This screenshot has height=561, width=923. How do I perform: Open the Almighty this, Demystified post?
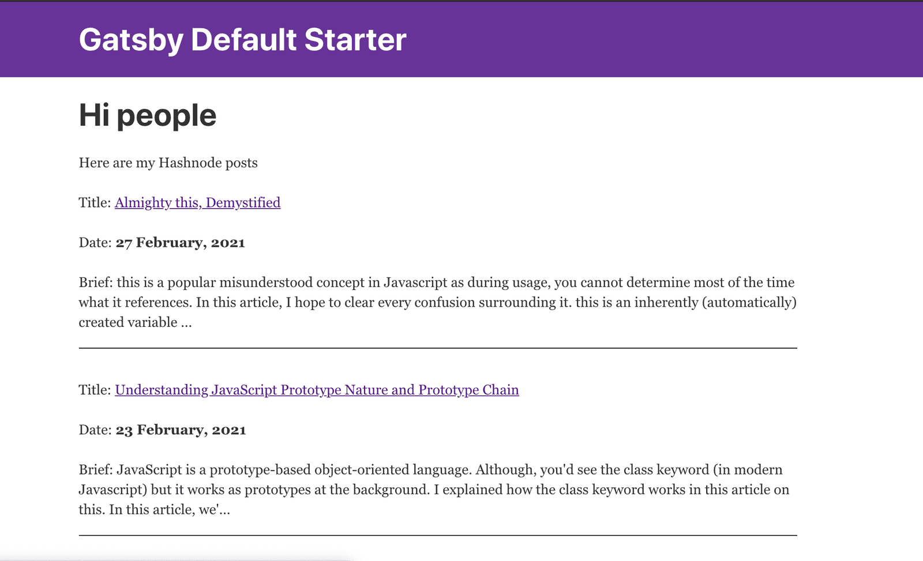click(197, 203)
